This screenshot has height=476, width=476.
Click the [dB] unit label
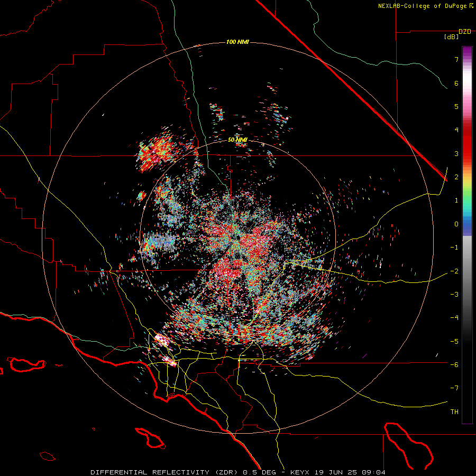pos(452,37)
